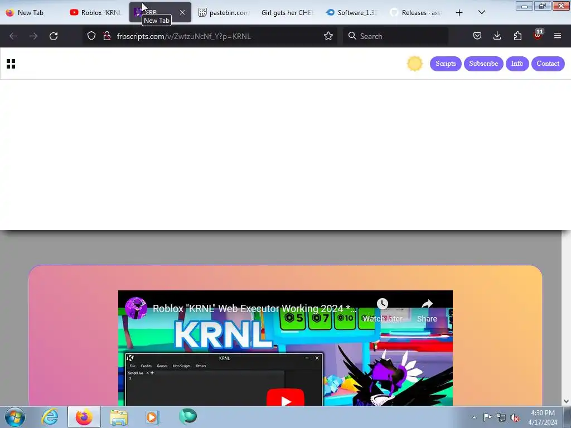Click the insecure connection padlock icon
Screen dimensions: 571x428
[x=107, y=36]
